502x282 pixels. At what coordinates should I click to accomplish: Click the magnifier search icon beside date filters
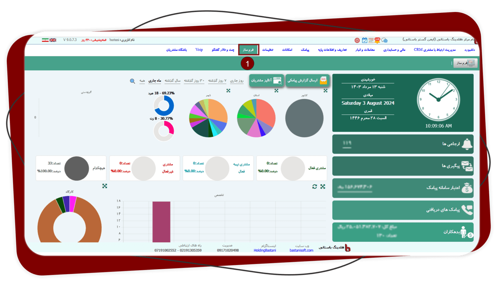(x=132, y=81)
